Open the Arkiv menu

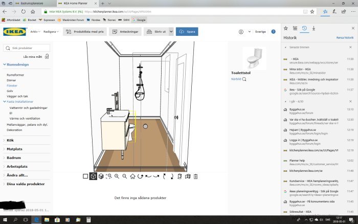point(35,32)
